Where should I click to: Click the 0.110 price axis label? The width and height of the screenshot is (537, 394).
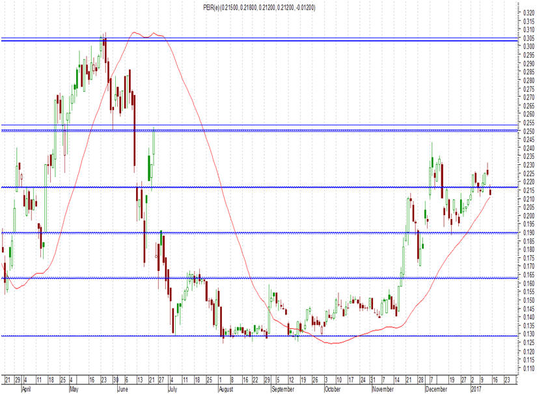[x=529, y=369]
